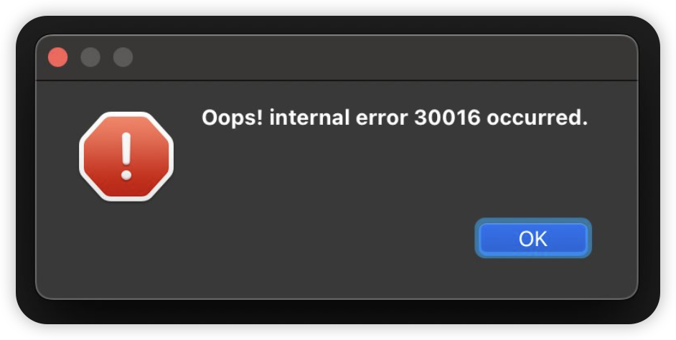
Task: Click the red traffic-light close circle
Action: tap(58, 57)
